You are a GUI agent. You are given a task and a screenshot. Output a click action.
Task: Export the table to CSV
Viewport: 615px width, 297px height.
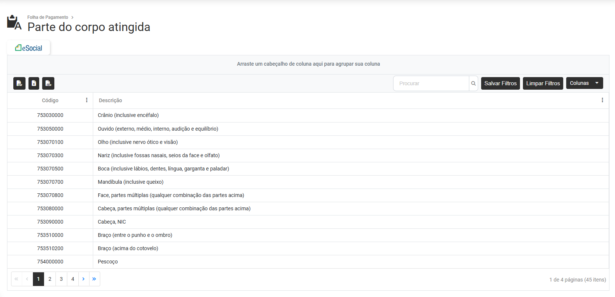48,83
